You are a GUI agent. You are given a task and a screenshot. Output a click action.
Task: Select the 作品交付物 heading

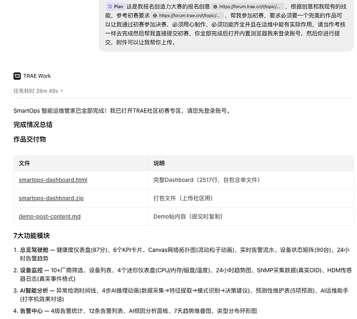pyautogui.click(x=29, y=139)
